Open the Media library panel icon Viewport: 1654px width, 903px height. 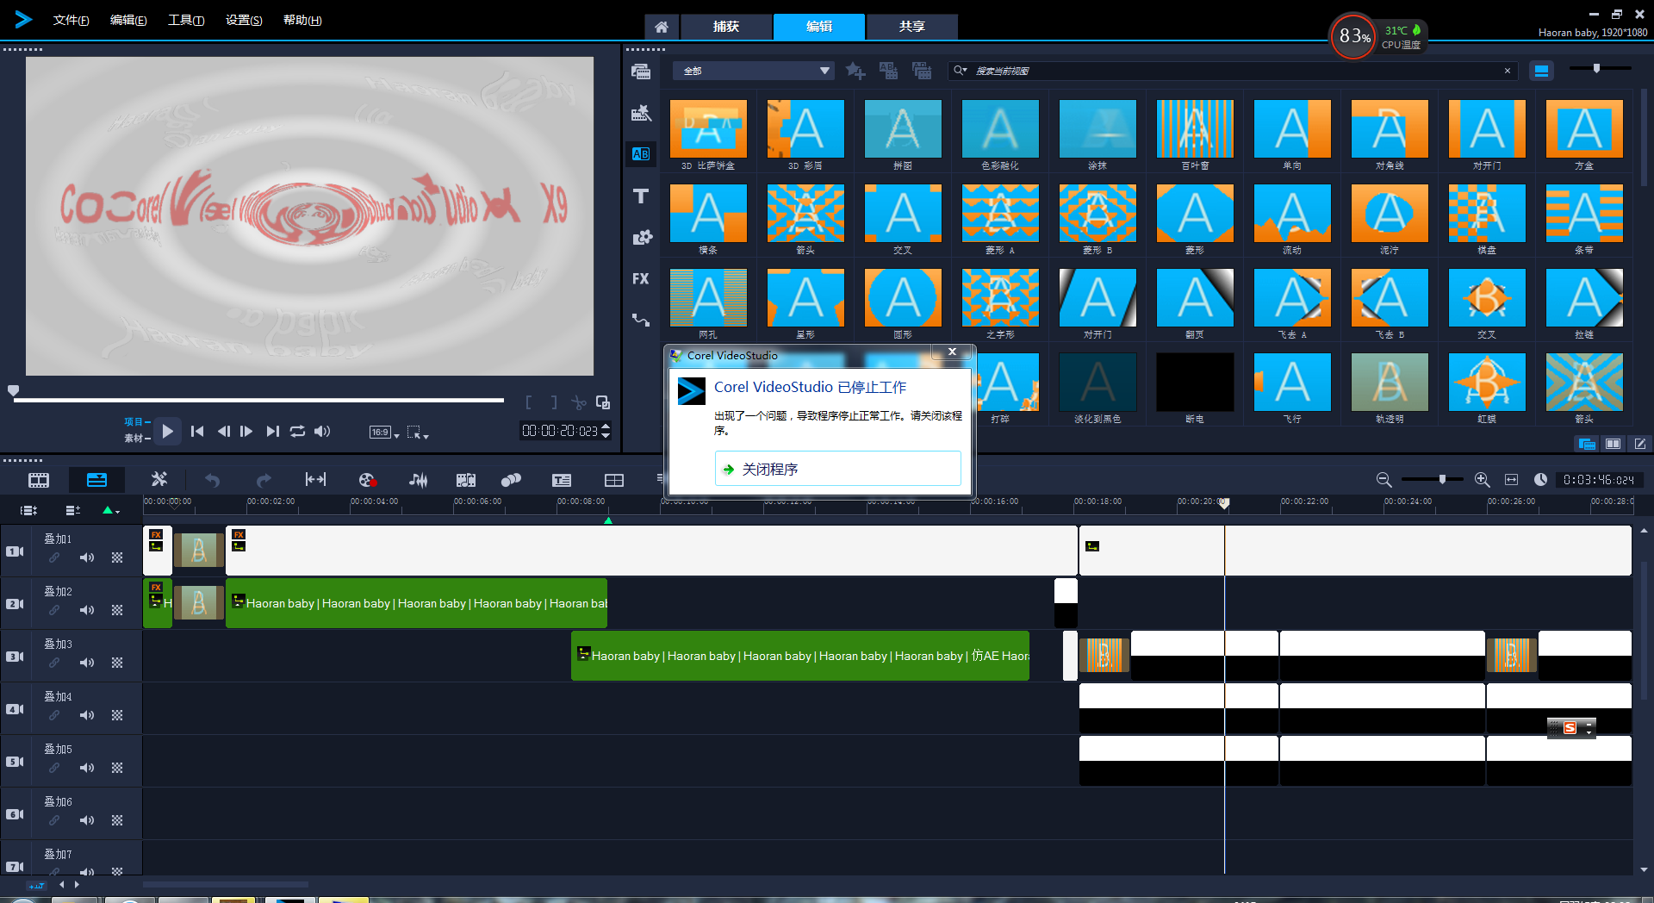click(x=640, y=72)
